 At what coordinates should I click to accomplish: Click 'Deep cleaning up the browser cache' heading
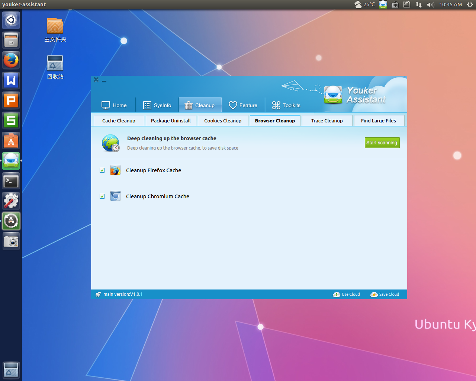click(x=172, y=138)
